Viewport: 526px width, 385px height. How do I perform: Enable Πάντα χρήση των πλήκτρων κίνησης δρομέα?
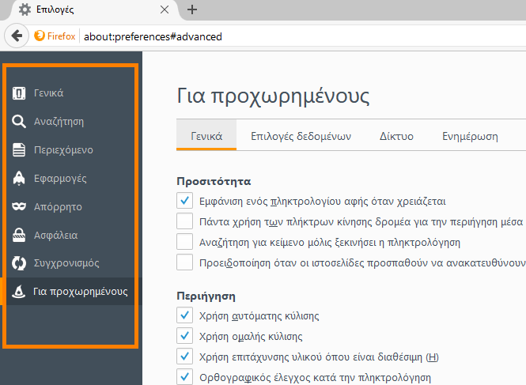pos(184,221)
